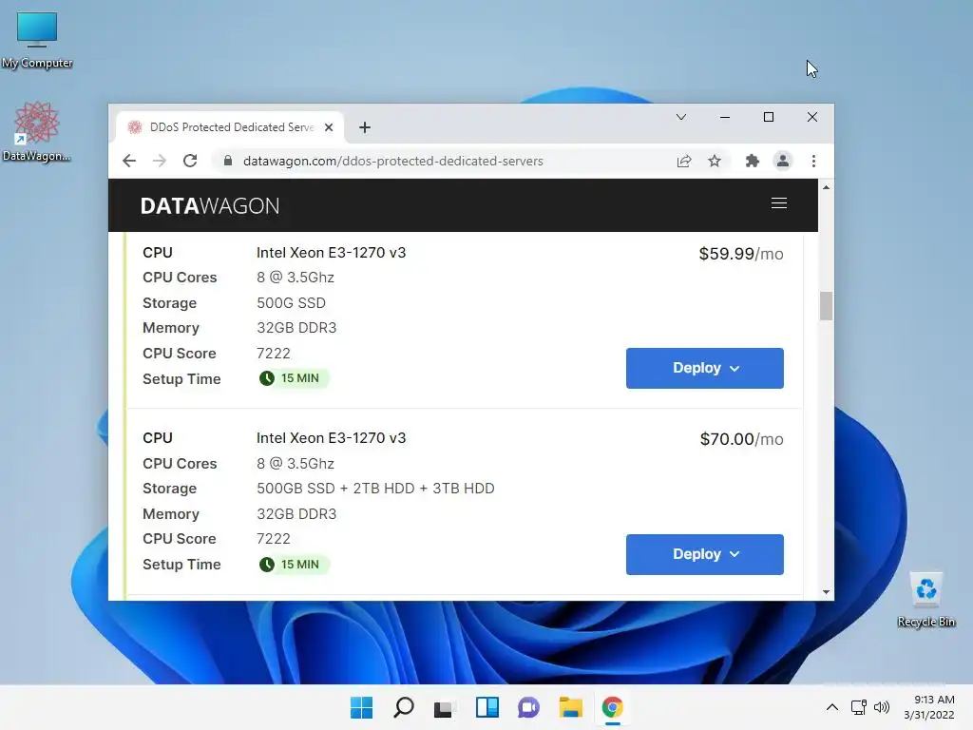This screenshot has height=730, width=973.
Task: Click the address bar URL
Action: point(392,161)
